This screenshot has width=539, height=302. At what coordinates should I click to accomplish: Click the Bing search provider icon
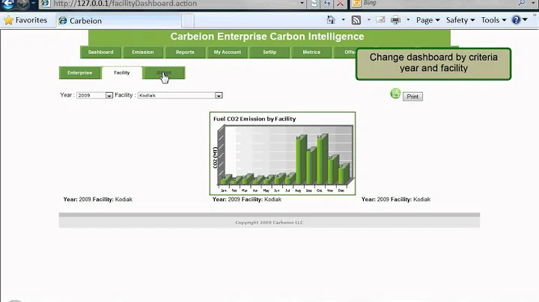point(356,3)
